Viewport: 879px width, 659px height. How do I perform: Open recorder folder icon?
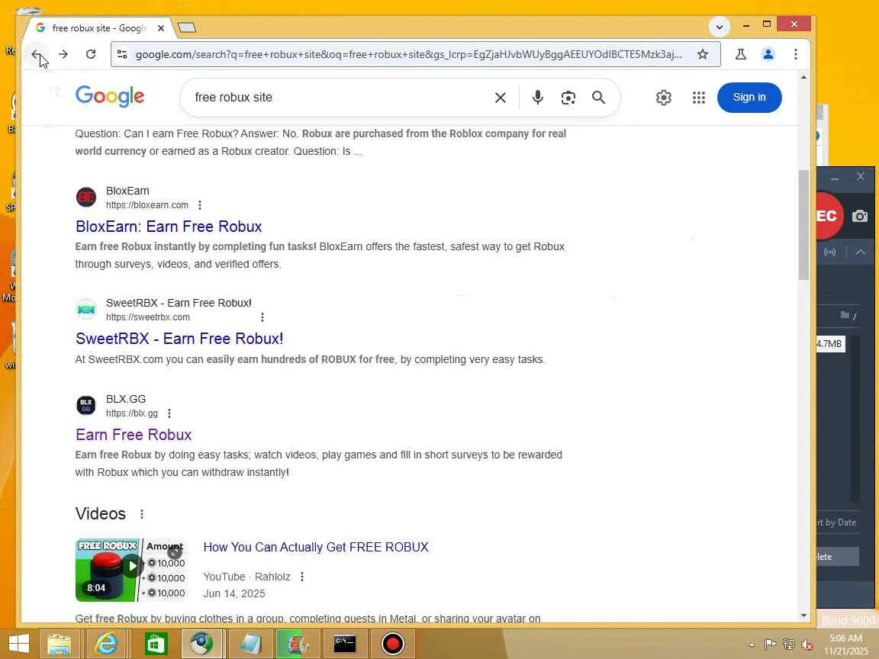coord(845,315)
